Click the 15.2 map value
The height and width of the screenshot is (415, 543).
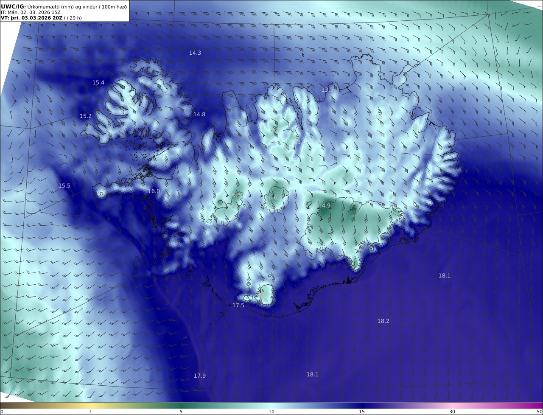point(86,116)
